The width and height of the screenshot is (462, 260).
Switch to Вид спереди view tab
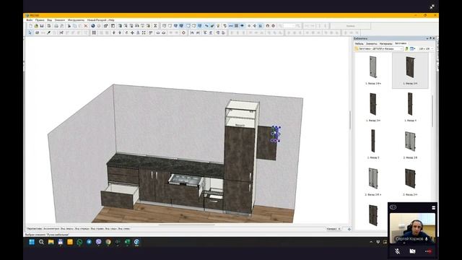(82, 229)
